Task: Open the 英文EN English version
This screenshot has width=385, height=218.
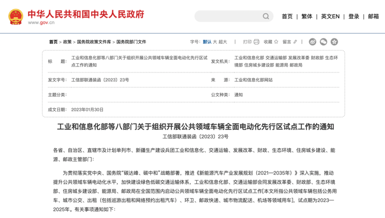Action: [x=330, y=16]
